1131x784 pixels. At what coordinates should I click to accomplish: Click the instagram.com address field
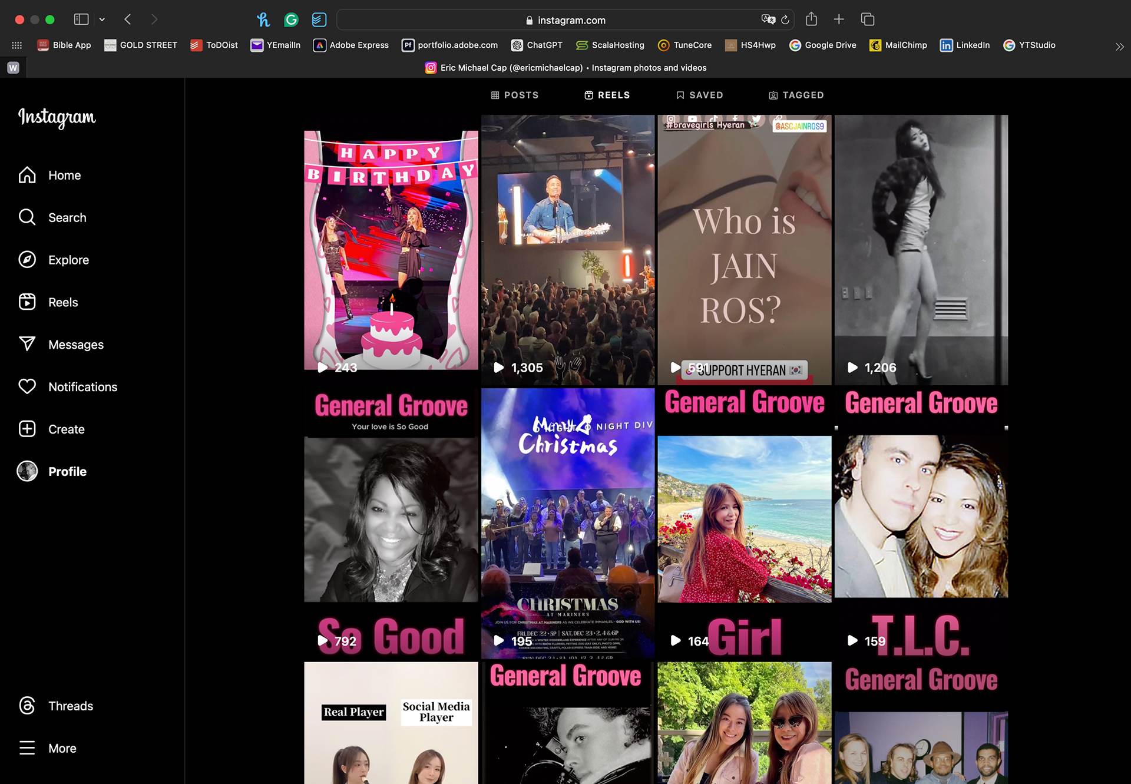565,20
